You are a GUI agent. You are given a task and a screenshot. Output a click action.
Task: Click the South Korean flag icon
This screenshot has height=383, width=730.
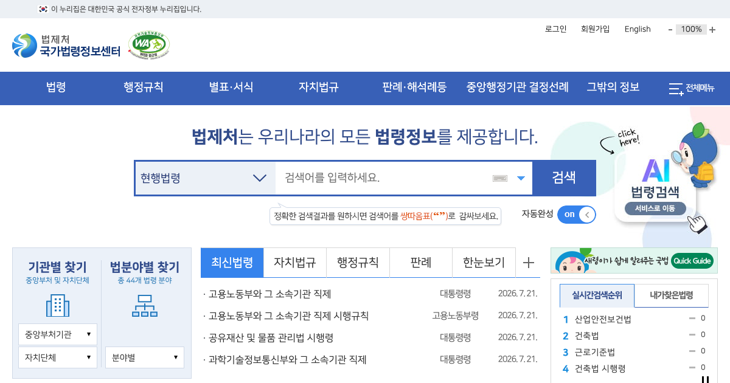[x=43, y=9]
